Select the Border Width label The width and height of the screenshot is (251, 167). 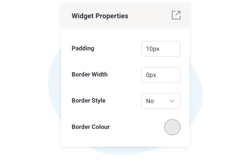click(x=89, y=74)
